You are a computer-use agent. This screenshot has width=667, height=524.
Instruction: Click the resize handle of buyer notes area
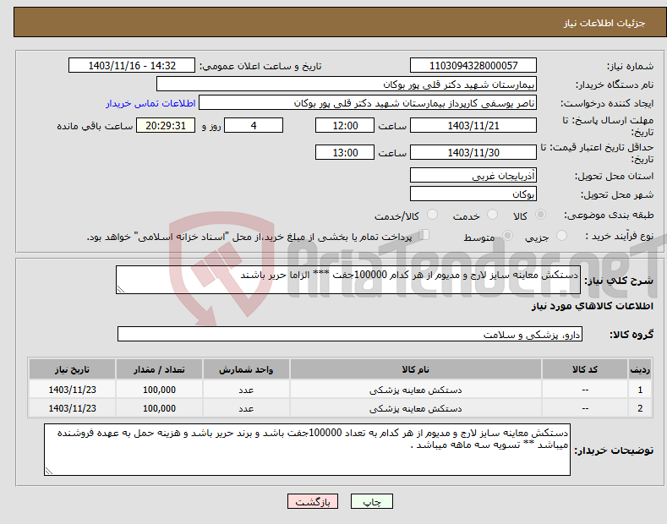click(x=49, y=471)
